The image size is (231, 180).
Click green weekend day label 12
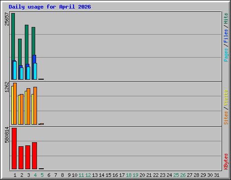point(88,175)
